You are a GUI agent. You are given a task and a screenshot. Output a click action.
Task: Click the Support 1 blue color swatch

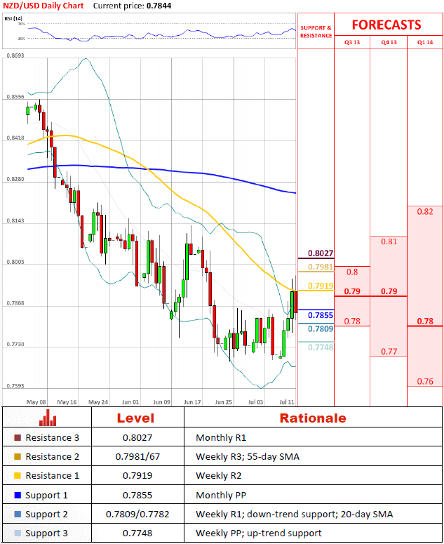(18, 495)
